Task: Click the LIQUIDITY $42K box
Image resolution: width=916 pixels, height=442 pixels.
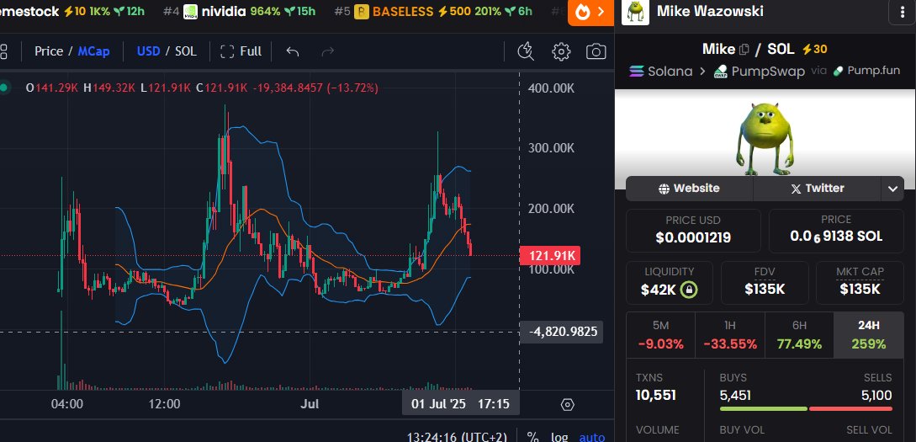Action: point(670,282)
